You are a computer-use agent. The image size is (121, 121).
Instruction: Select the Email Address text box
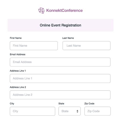(x=60, y=62)
